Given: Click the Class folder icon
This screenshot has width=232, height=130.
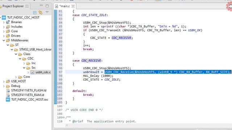Looking at the screenshot, I should coord(20,54).
